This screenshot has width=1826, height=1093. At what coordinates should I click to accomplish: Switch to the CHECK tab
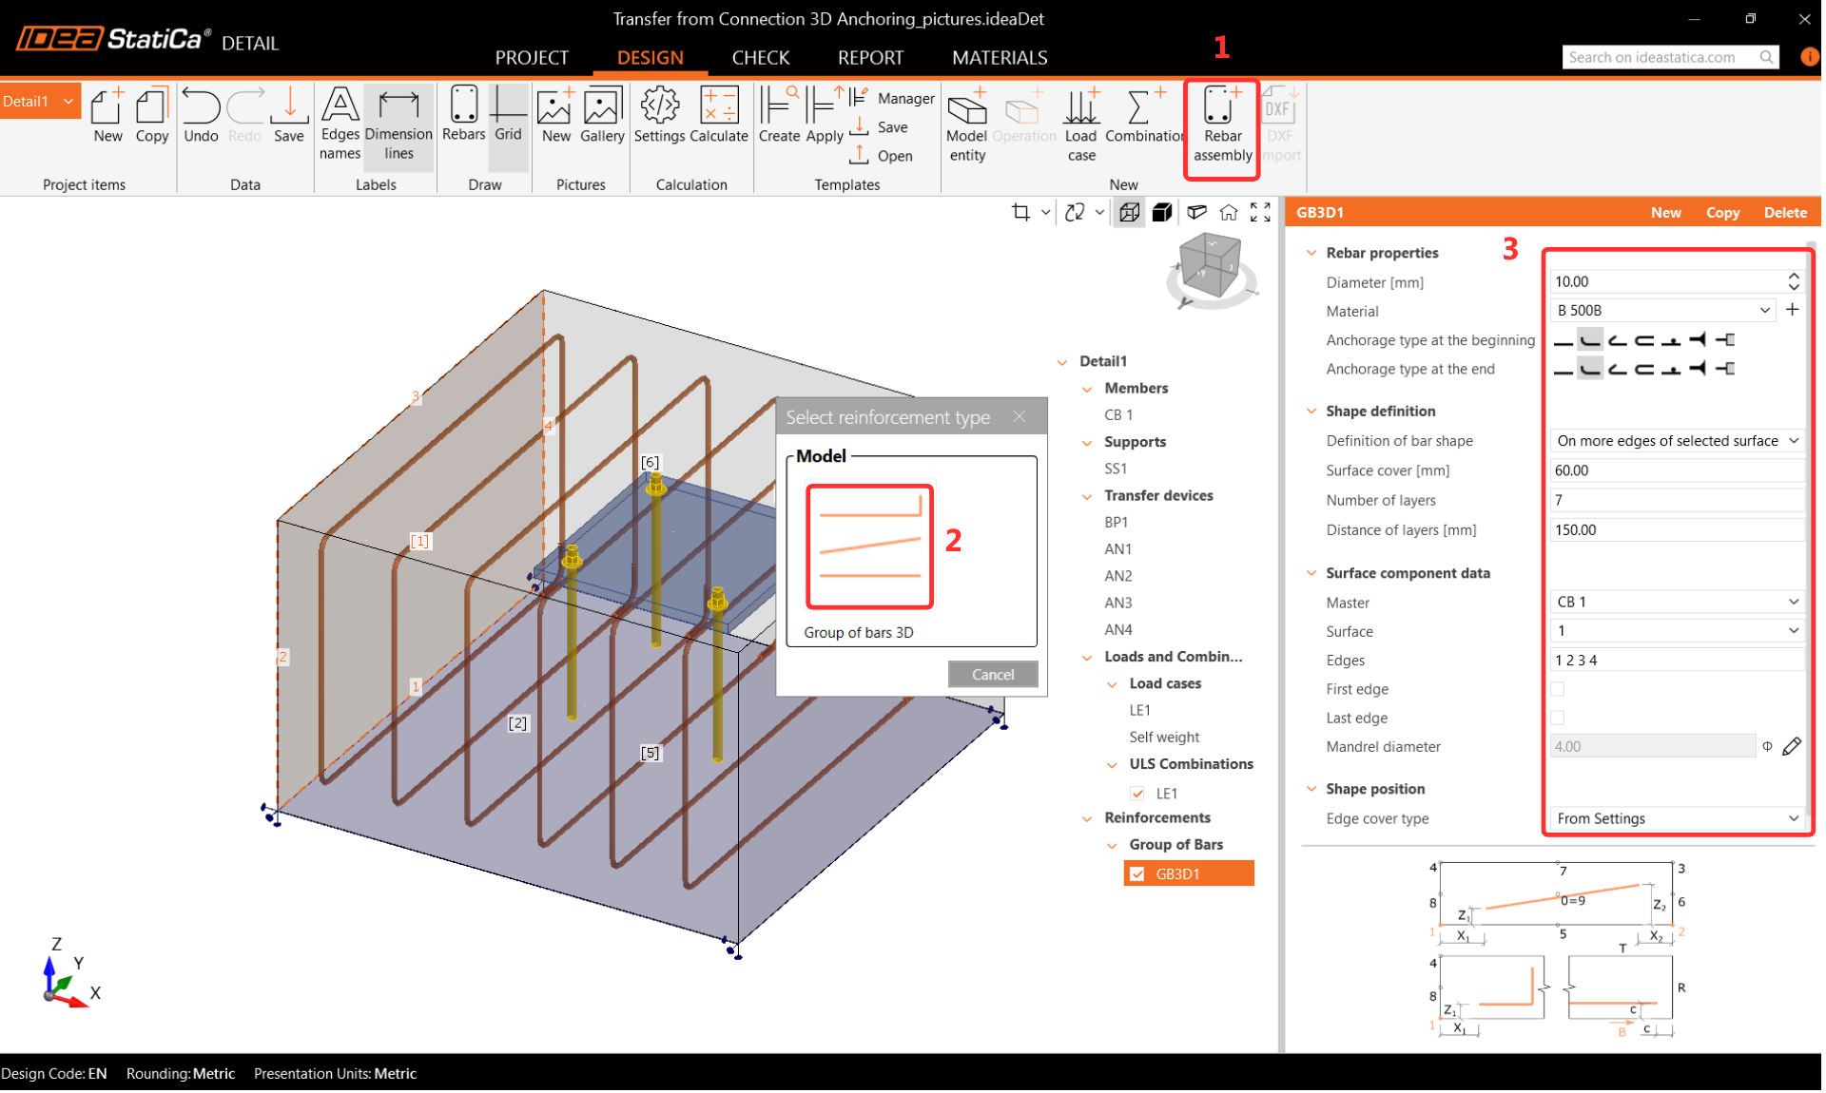[760, 57]
